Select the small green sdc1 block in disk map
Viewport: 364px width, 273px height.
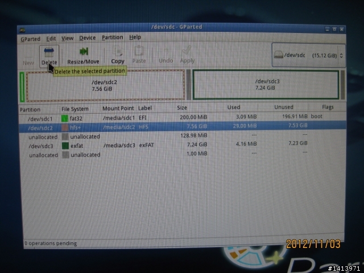(22, 87)
